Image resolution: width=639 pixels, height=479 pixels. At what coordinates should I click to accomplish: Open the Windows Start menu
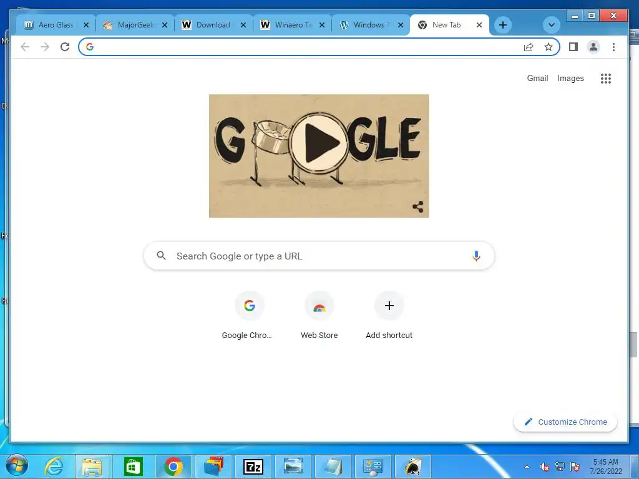[x=16, y=467]
